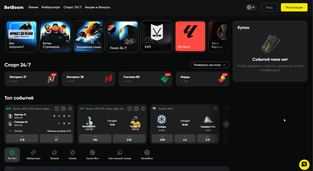This screenshot has height=171, width=313.
Task: Star the ATP Tokyo tennis match
Action: 143,108
